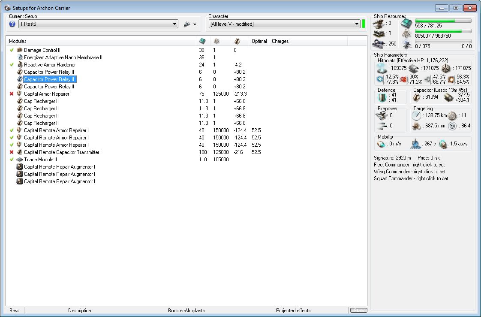Select first Capital Remote Repair Augmentor I rig

[59, 167]
